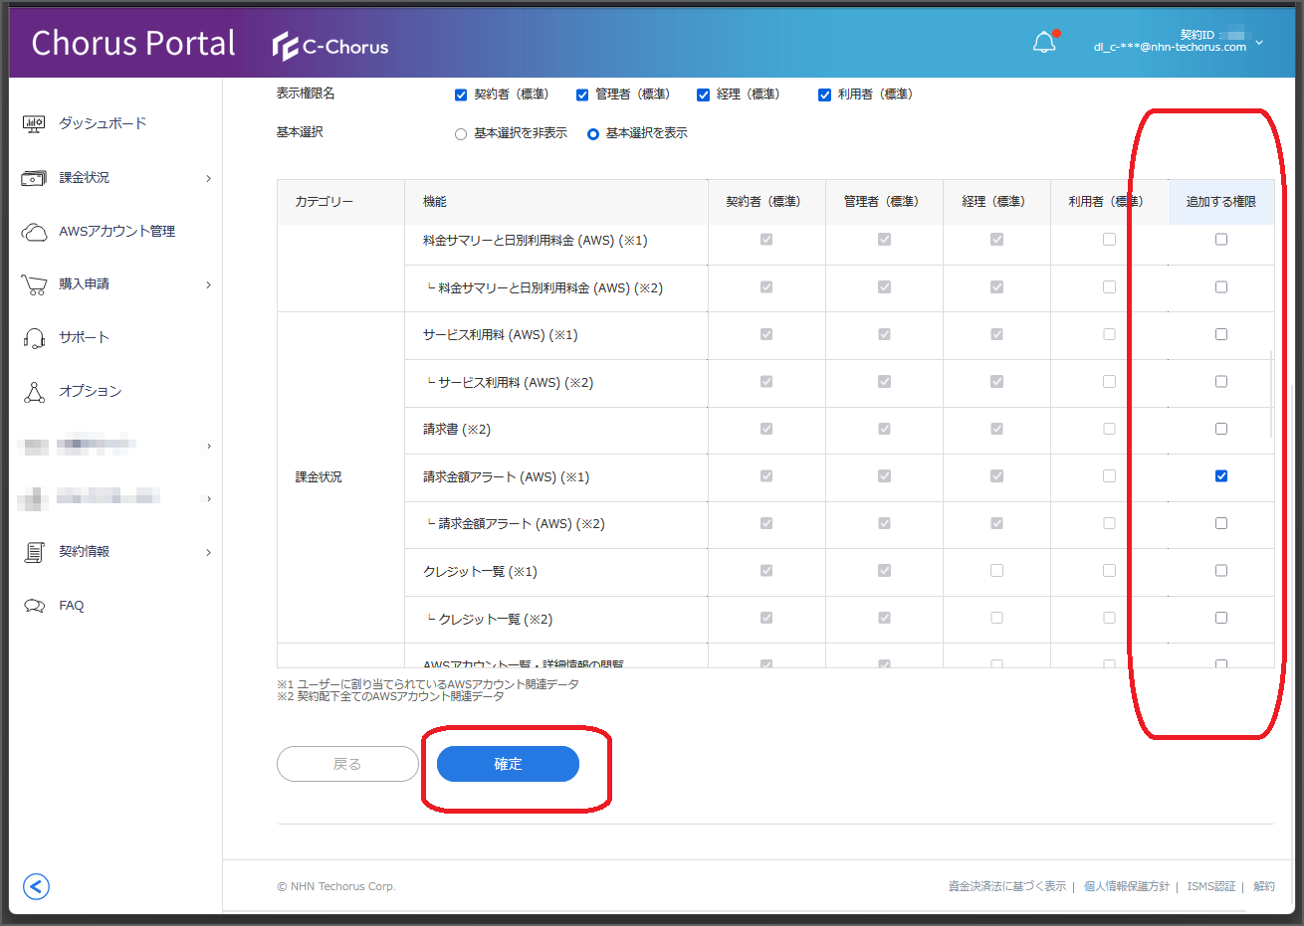
Task: Select 基本選択を非表示 radio option
Action: (460, 133)
